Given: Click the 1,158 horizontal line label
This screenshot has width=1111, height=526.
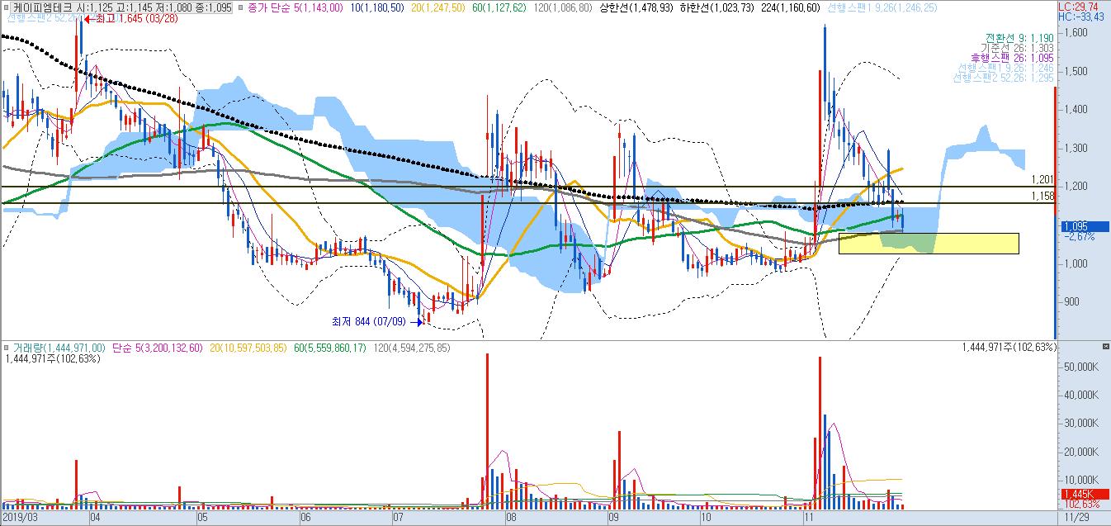Looking at the screenshot, I should tap(1042, 196).
